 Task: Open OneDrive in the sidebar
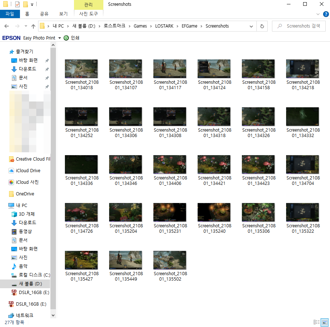tap(21, 194)
